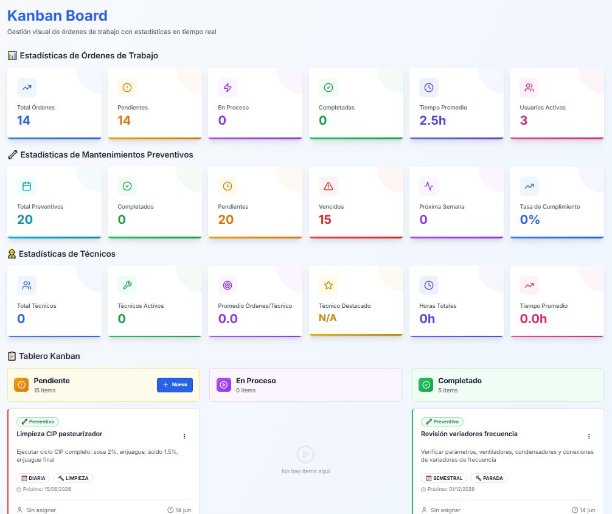The height and width of the screenshot is (514, 612).
Task: Click the orange clock icon above Pendientes 20
Action: point(228,186)
